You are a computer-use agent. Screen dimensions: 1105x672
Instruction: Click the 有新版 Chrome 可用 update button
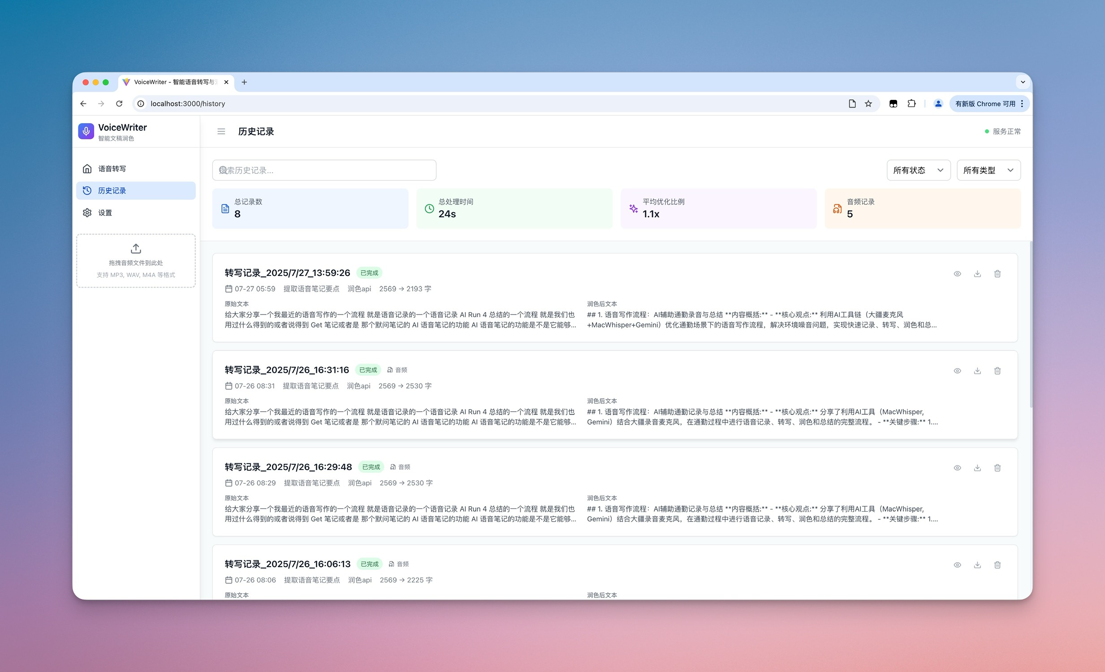[985, 103]
